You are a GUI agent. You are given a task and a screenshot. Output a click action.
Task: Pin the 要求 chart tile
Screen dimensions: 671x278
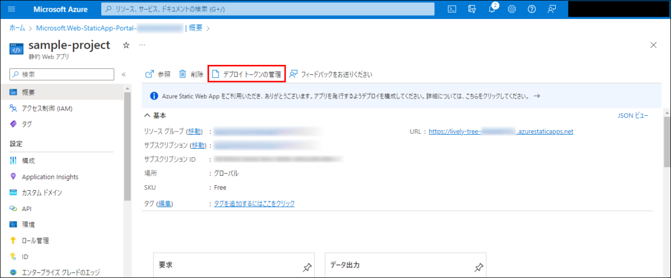(307, 267)
